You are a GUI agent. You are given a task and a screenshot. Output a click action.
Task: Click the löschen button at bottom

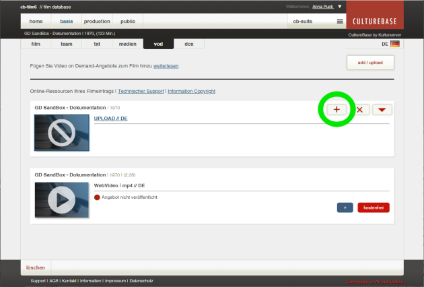[x=36, y=267]
